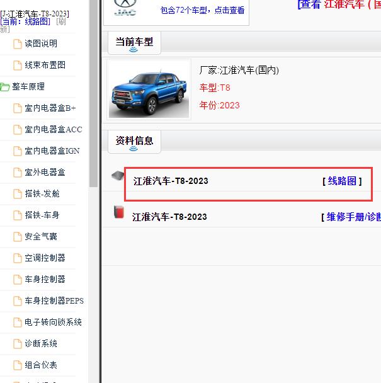The image size is (381, 383).
Task: Click the J-江淮汽车-T8-2023 title text
Action: click(35, 14)
